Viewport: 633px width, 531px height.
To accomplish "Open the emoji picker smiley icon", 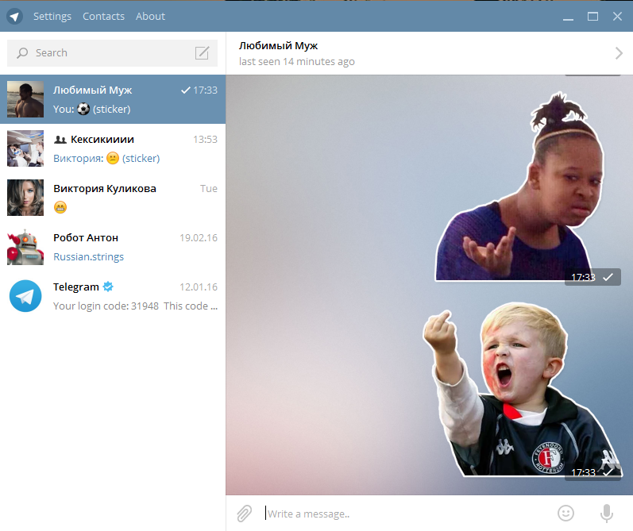I will (565, 514).
